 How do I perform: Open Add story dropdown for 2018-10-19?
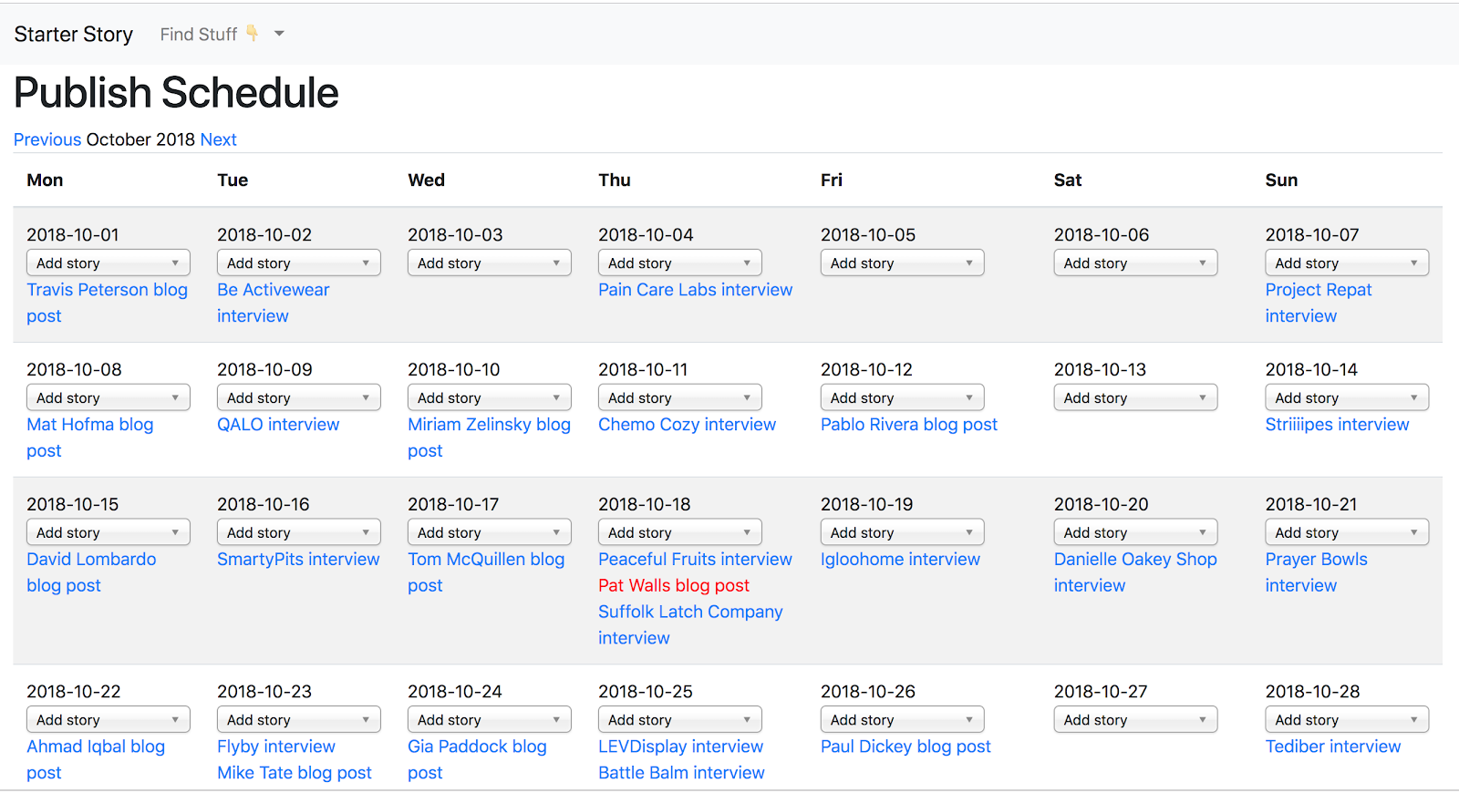pyautogui.click(x=903, y=532)
